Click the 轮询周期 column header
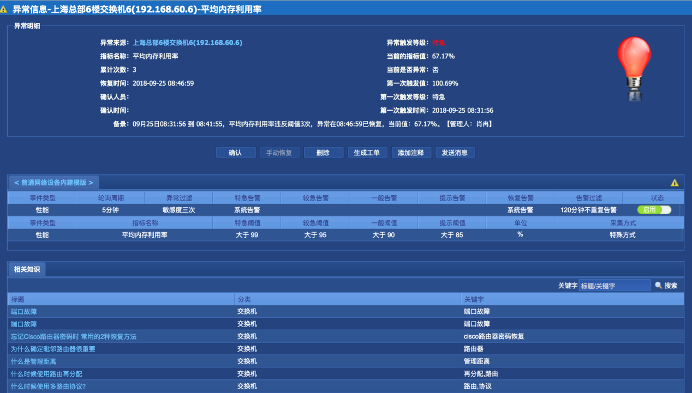The width and height of the screenshot is (692, 393). tap(110, 198)
